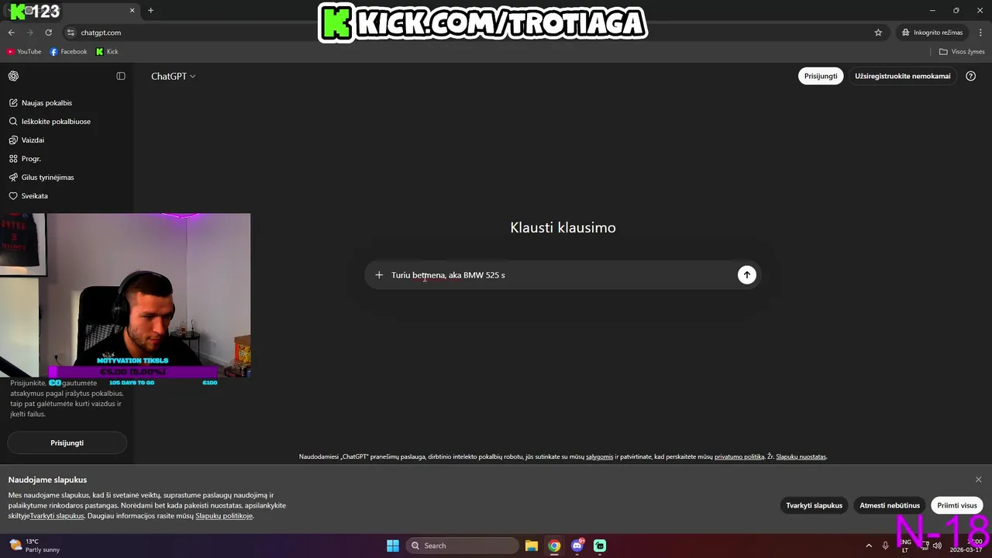992x558 pixels.
Task: Open the privatumo politika link
Action: 739,457
